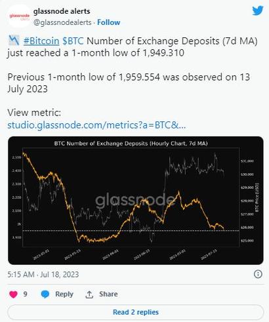The height and width of the screenshot is (322, 269).
Task: Click Read 2 replies button
Action: [136, 312]
